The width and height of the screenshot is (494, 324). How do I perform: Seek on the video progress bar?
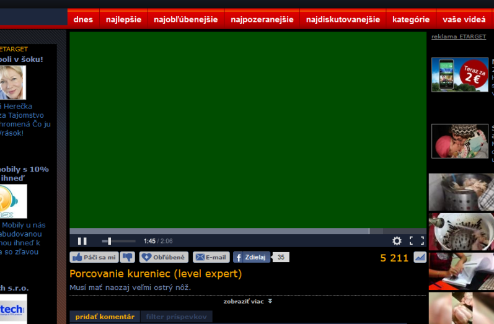pos(248,231)
